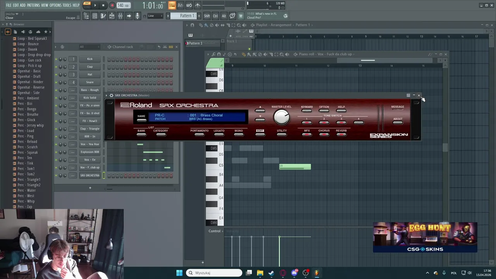Image resolution: width=496 pixels, height=279 pixels.
Task: Click the C5 note in Piano roll
Action: click(295, 167)
